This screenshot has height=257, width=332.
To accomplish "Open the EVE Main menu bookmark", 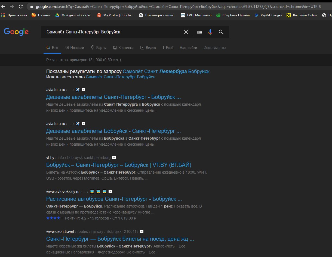I will pos(196,15).
